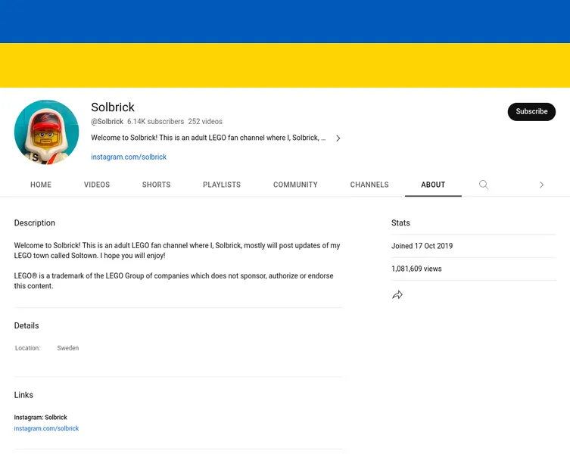Subscribe to the Solbrick channel

pos(531,111)
